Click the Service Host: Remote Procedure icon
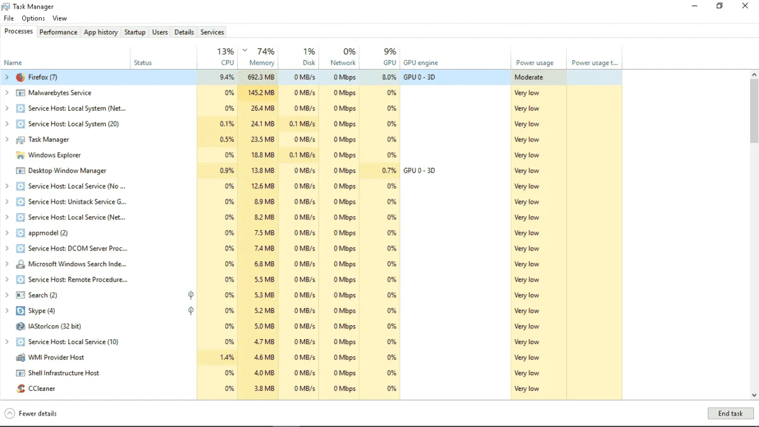Screen dimensions: 759x427 [x=20, y=280]
